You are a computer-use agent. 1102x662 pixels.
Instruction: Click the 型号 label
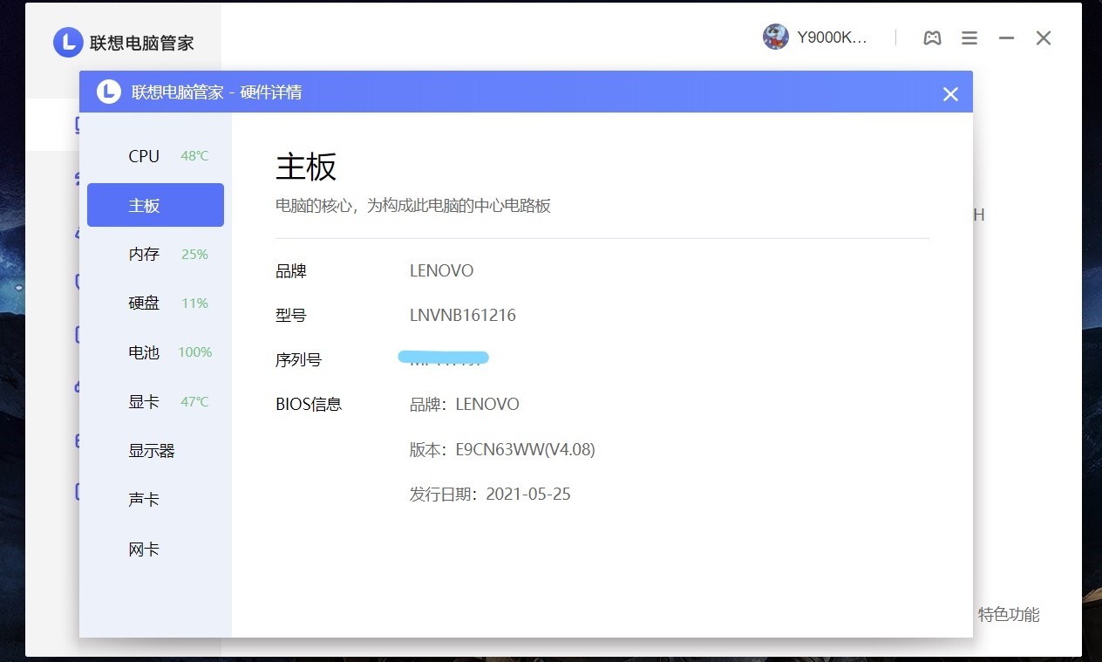pos(291,315)
